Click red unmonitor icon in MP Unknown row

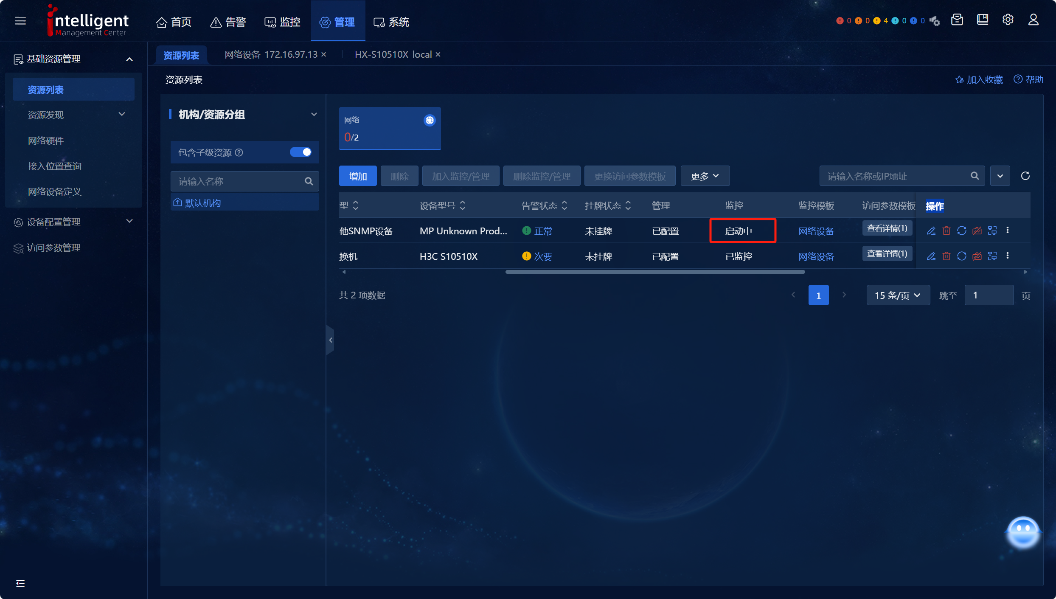coord(977,231)
